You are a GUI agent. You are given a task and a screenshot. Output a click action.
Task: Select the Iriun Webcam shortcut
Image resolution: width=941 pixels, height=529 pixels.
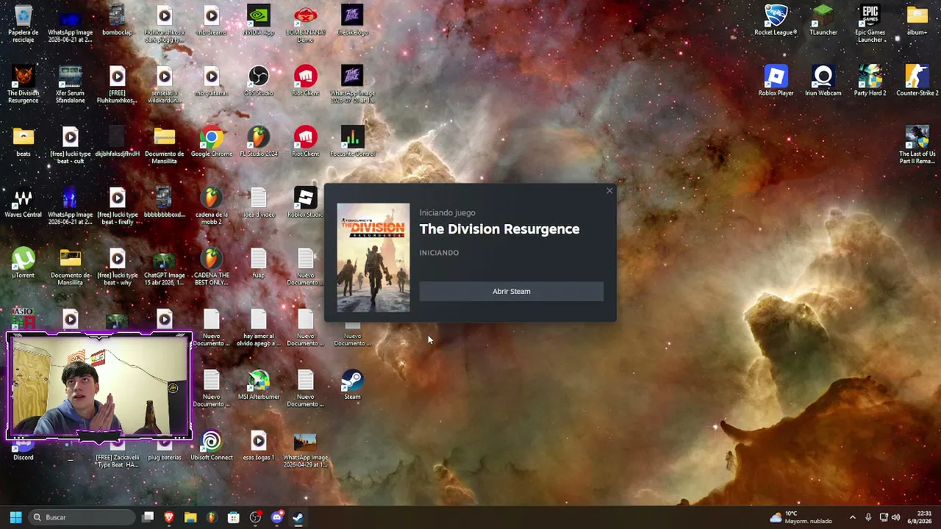pyautogui.click(x=823, y=81)
